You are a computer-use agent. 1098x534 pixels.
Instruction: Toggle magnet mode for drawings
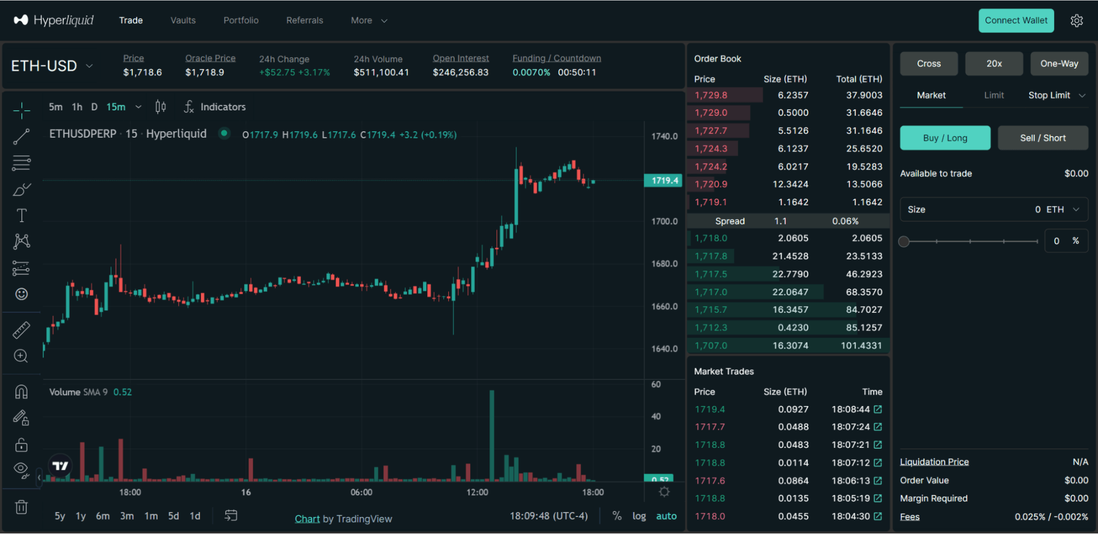tap(21, 392)
